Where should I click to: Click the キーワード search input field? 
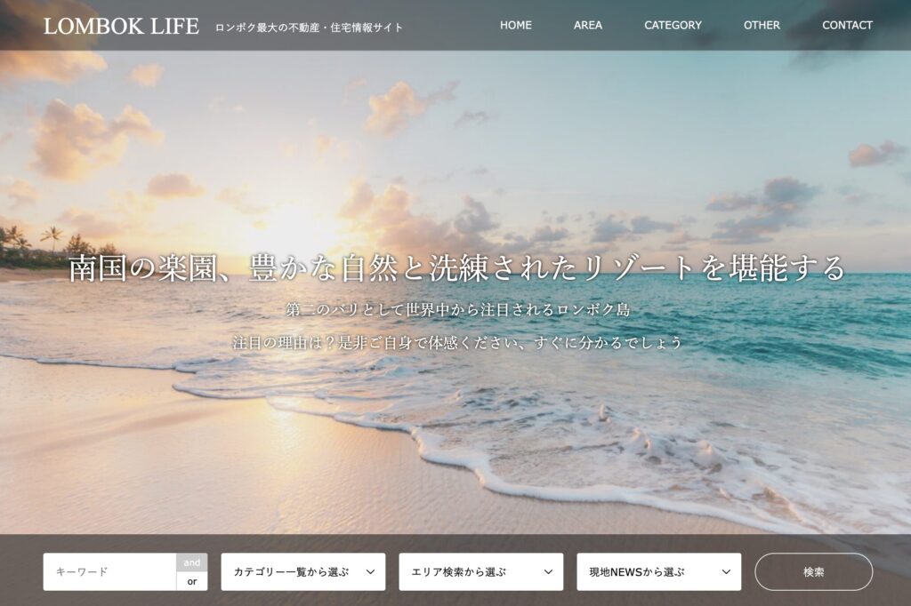[109, 572]
